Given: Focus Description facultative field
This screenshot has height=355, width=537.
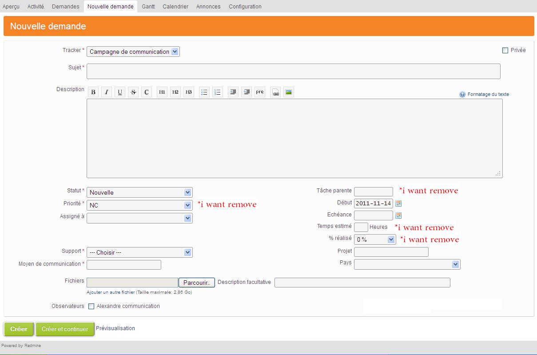Looking at the screenshot, I should click(362, 283).
